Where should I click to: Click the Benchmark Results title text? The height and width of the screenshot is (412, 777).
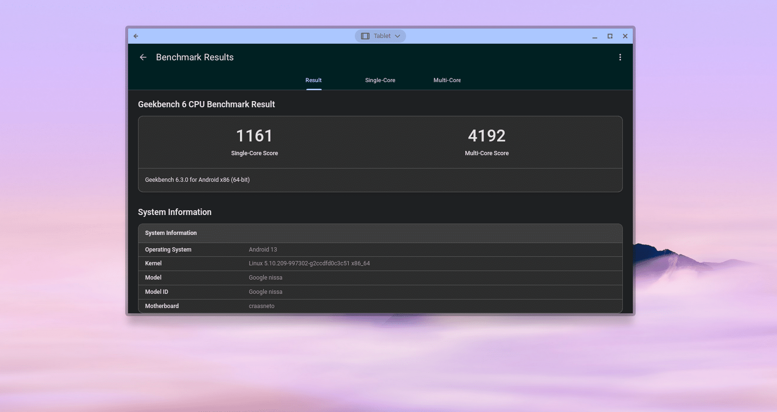194,57
